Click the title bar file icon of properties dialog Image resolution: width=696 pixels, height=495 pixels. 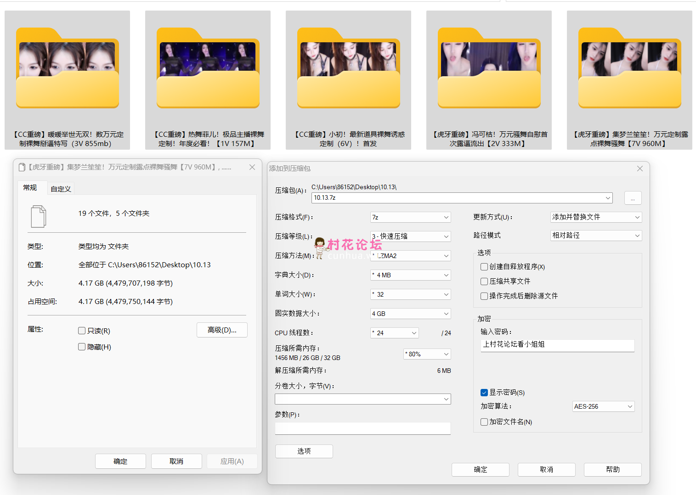(22, 167)
